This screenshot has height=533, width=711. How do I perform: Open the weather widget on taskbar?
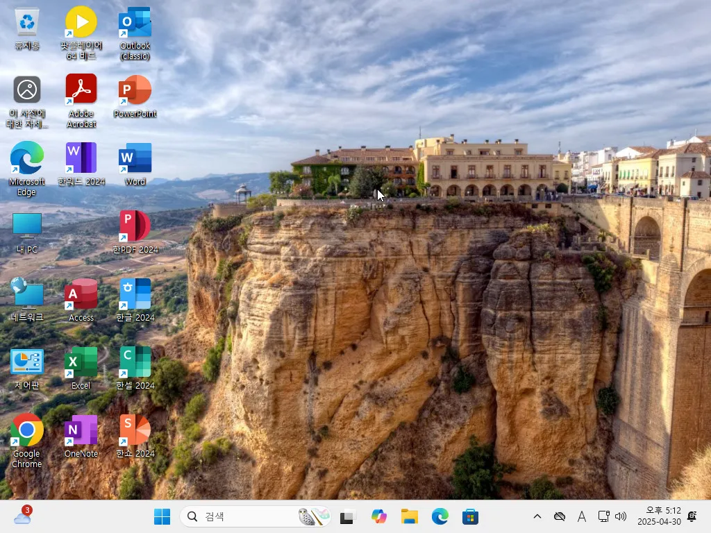pos(22,516)
